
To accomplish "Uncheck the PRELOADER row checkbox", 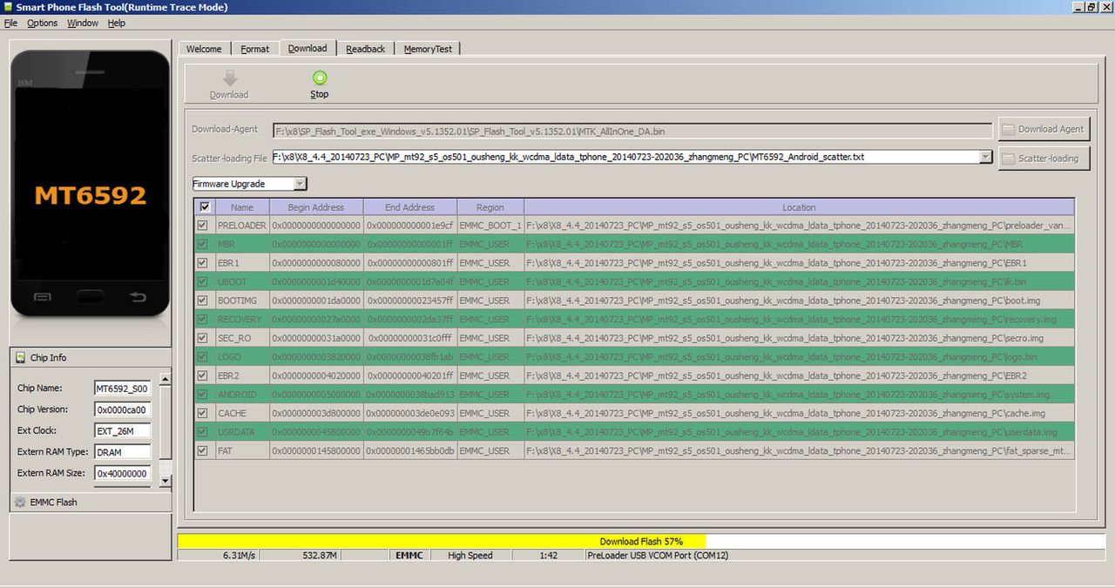I will click(203, 225).
